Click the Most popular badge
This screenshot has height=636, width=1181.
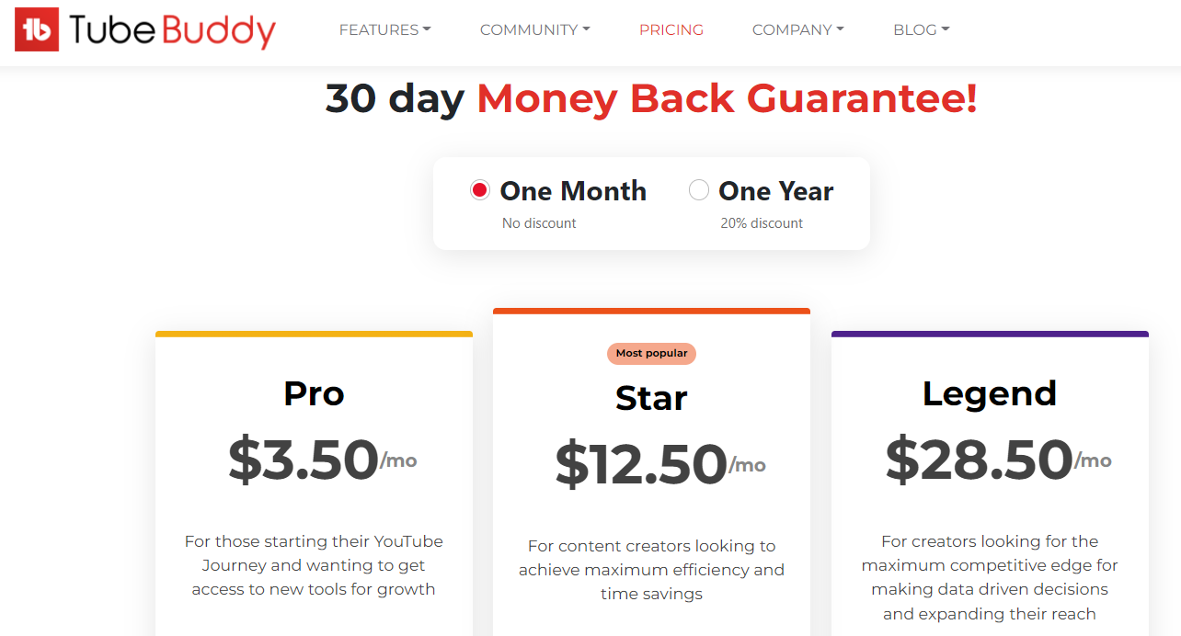coord(651,354)
